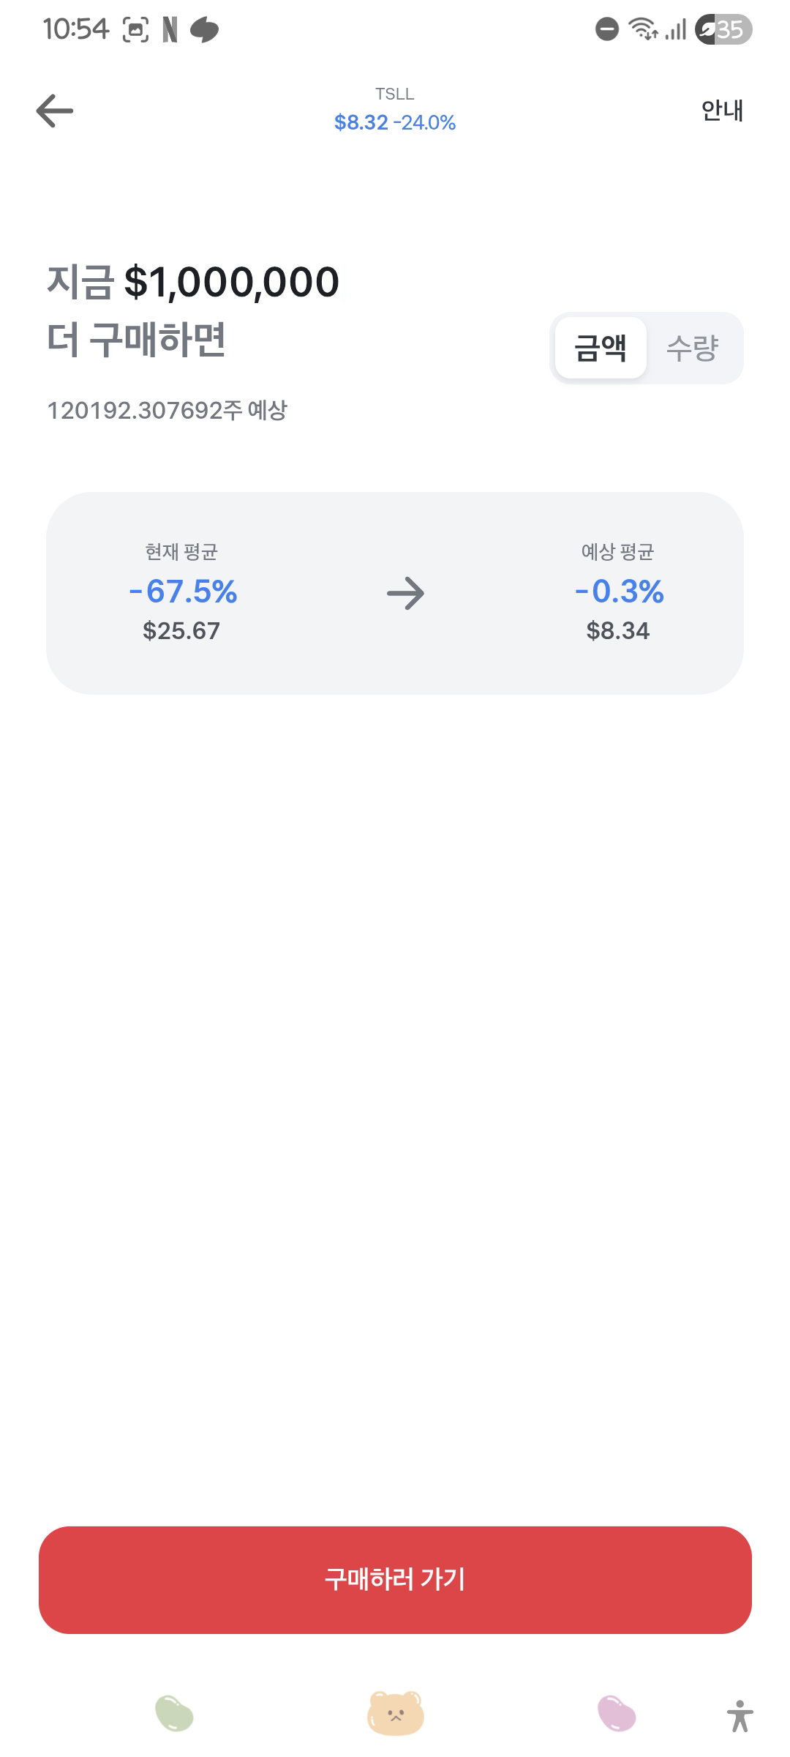Tap the 120192.307692주 예상 share estimate
Viewport: 790px width, 1757px height.
(x=168, y=410)
